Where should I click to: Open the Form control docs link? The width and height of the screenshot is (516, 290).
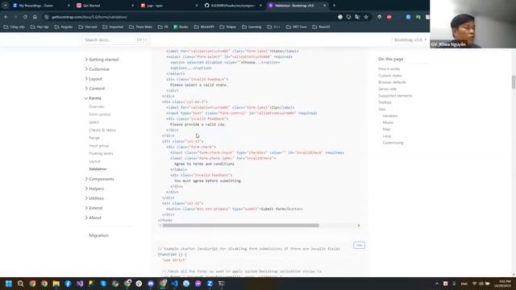pyautogui.click(x=100, y=114)
